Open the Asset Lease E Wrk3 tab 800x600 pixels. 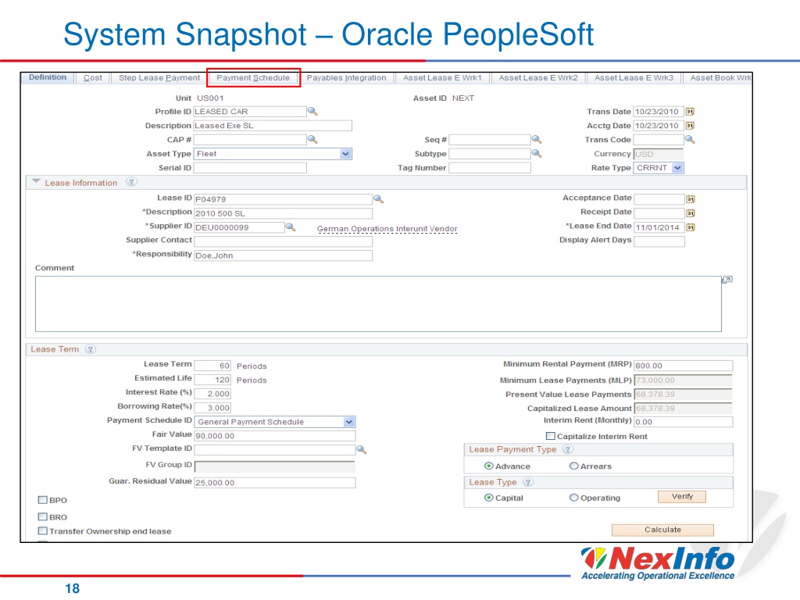[x=634, y=78]
